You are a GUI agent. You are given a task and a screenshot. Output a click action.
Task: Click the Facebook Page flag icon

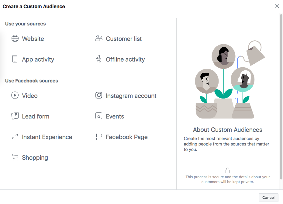[99, 136]
